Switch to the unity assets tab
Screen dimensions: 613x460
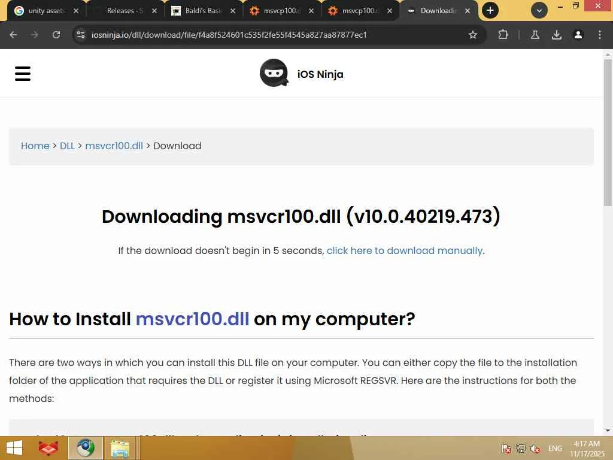pyautogui.click(x=46, y=11)
